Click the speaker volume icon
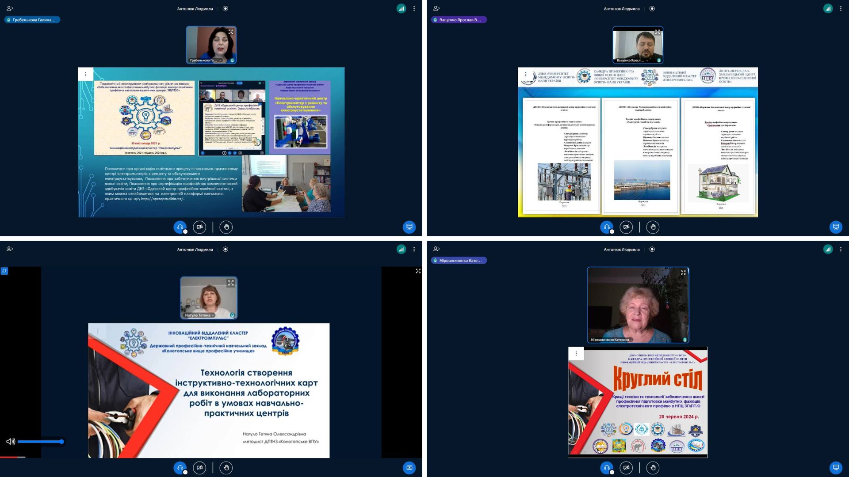 (11, 441)
